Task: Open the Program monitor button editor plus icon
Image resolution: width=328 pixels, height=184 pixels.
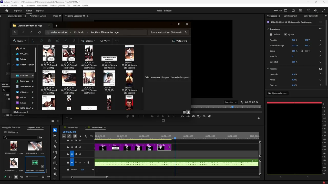Action: click(x=259, y=118)
